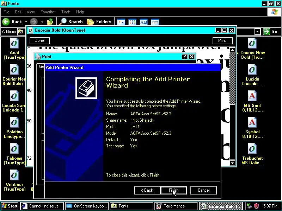
Task: Select the Symbol 8,10,12 font icon
Action: pos(252,122)
